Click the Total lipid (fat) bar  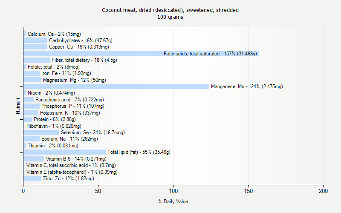tap(64, 152)
